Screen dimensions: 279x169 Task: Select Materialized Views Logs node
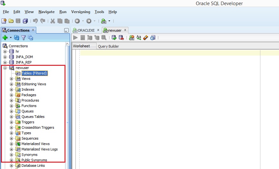pos(39,149)
